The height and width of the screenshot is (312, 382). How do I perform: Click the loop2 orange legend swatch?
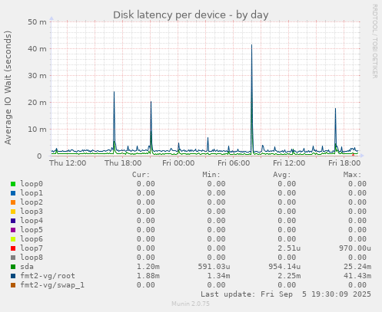13,202
